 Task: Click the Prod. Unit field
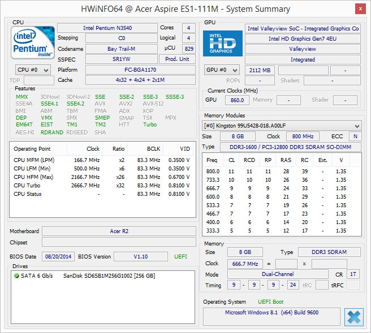tap(177, 59)
